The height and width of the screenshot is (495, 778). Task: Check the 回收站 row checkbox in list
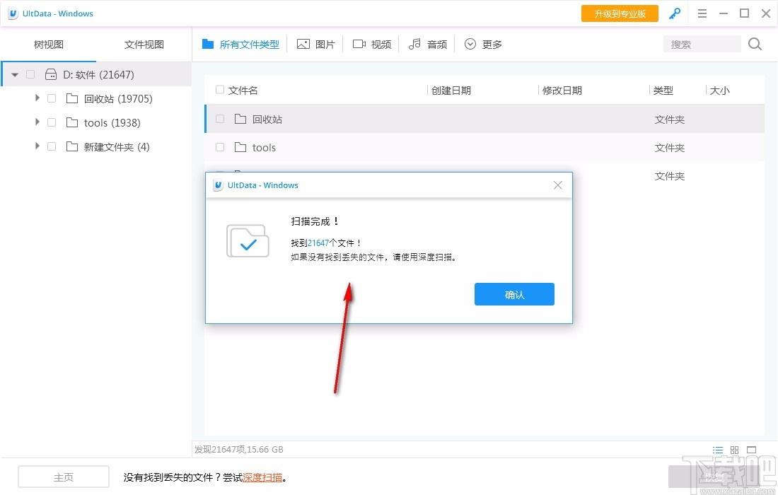point(220,119)
